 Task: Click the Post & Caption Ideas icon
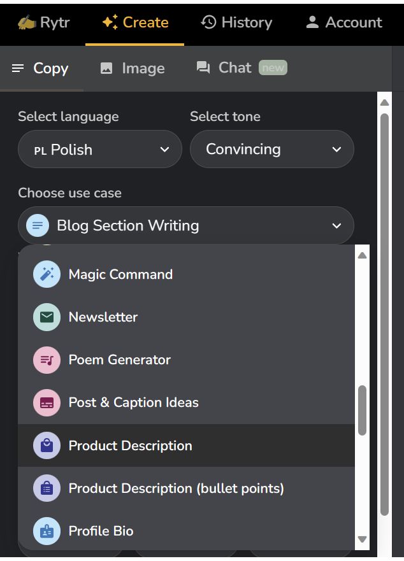point(47,402)
